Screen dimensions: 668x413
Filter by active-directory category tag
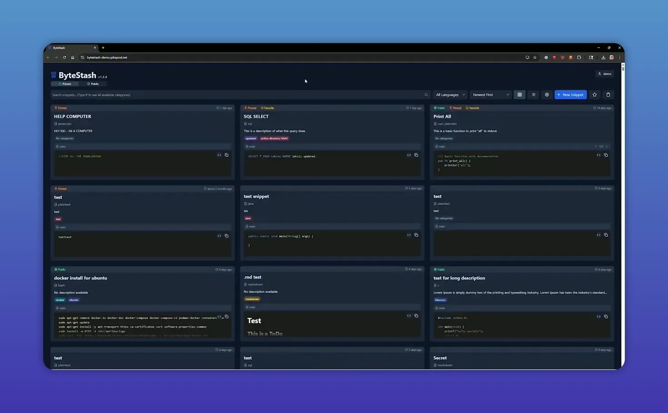tap(274, 138)
